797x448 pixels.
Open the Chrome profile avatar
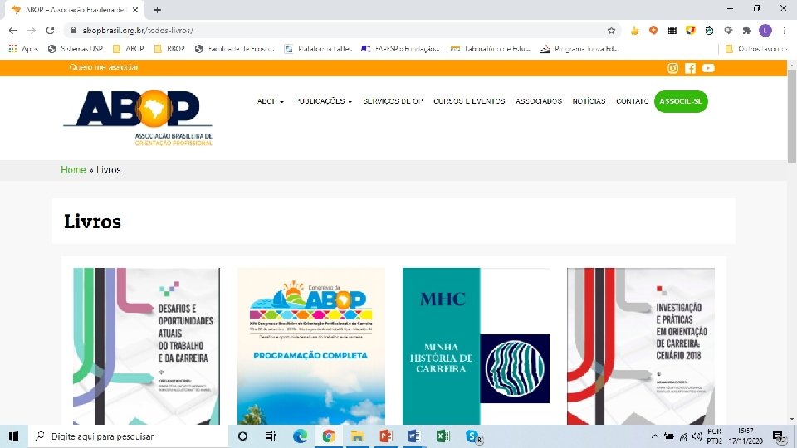765,31
